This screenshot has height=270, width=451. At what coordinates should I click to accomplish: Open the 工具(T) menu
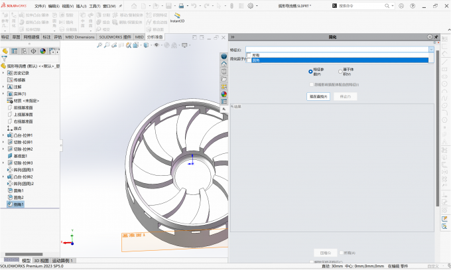tap(95, 6)
